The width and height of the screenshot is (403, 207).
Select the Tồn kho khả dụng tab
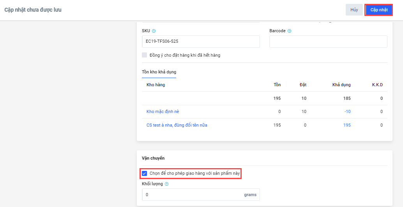tap(159, 72)
